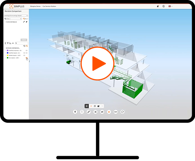Click the orange highlighted toolbar icon

[109, 112]
